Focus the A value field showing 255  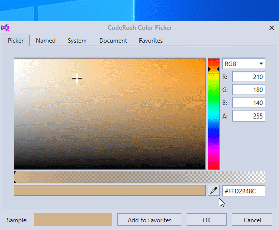pyautogui.click(x=249, y=116)
